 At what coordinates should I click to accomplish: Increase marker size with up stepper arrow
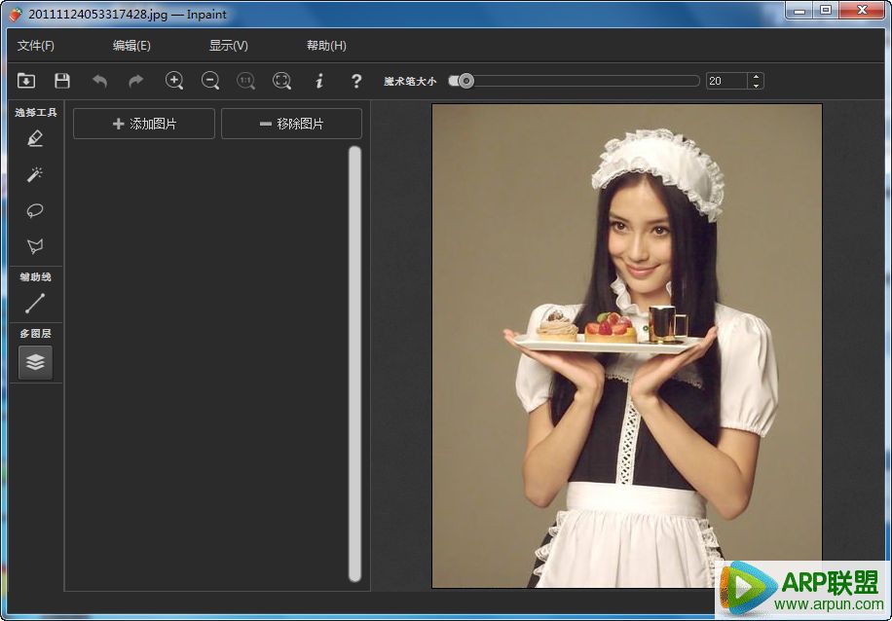(x=756, y=77)
